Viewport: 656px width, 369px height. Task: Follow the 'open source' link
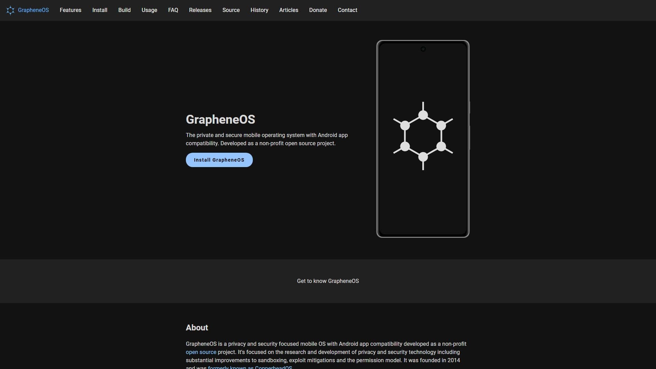click(201, 352)
